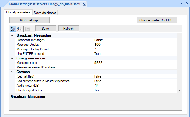Collapse the Cinegy messenger category
190x117 pixels.
[12, 58]
